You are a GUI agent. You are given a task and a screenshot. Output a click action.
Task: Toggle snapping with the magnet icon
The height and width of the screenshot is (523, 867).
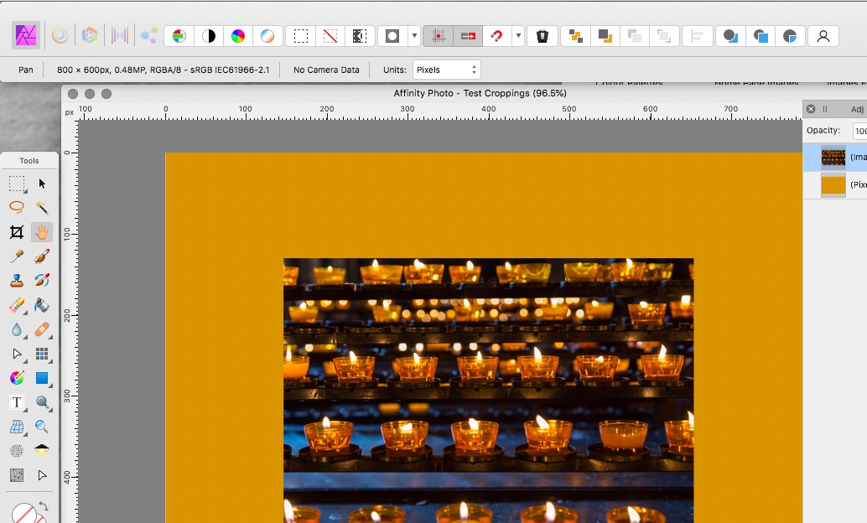(x=496, y=35)
